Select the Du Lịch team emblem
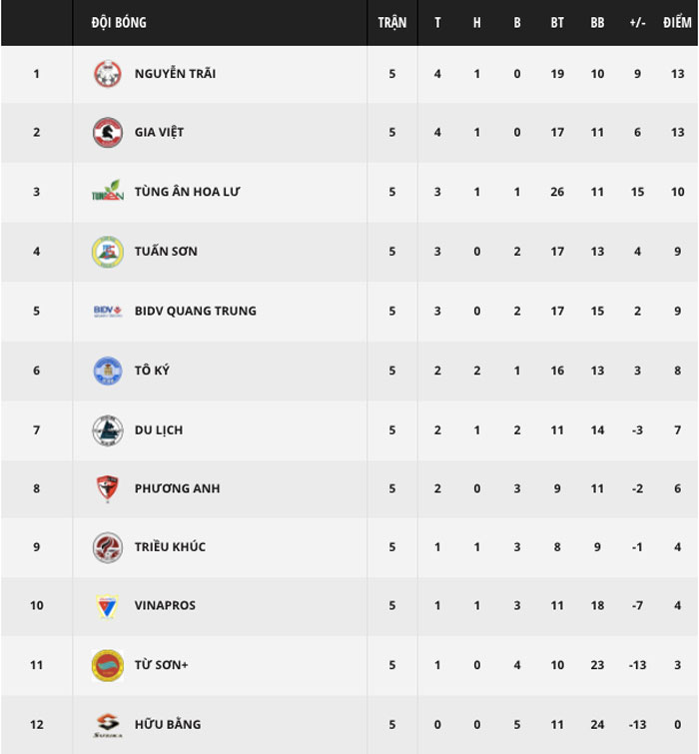This screenshot has height=754, width=699. pyautogui.click(x=107, y=429)
